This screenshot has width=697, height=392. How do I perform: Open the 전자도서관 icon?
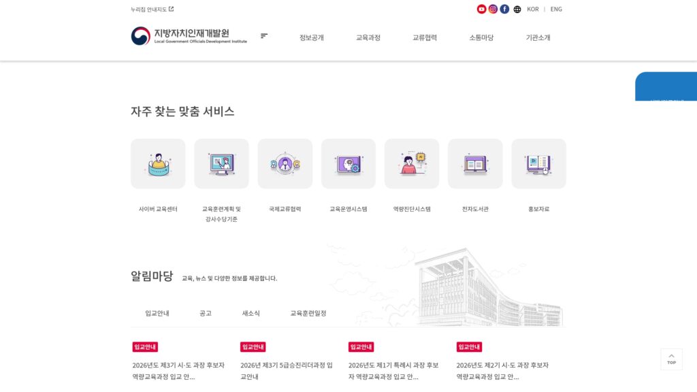[x=475, y=163]
